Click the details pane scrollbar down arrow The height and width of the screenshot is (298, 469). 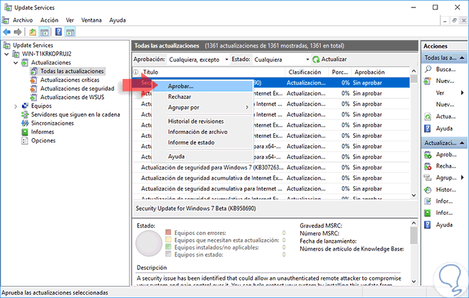pyautogui.click(x=413, y=281)
